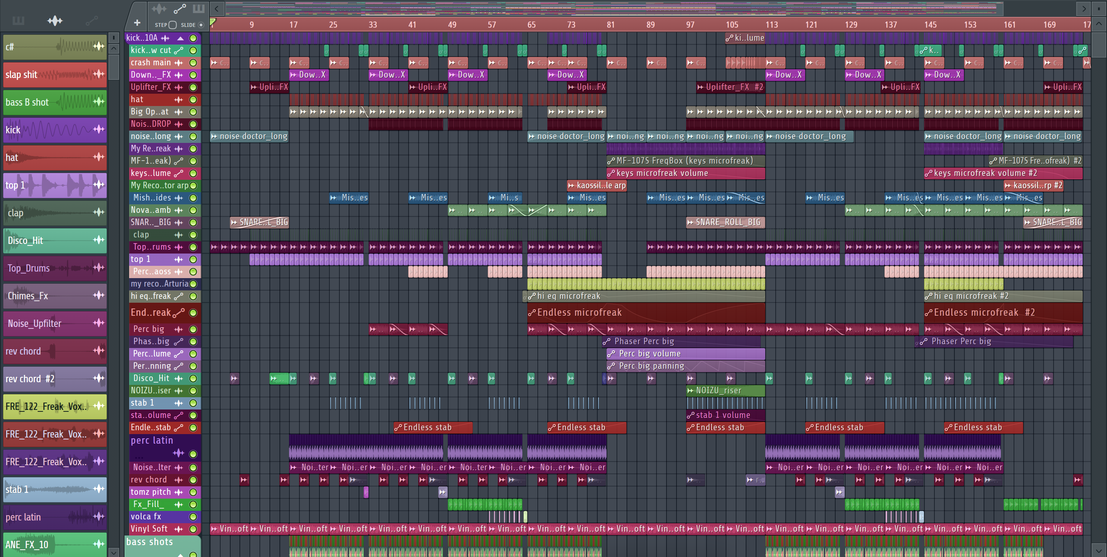This screenshot has width=1107, height=557.
Task: Click playlist vertical scroll-down arrow
Action: [1099, 550]
